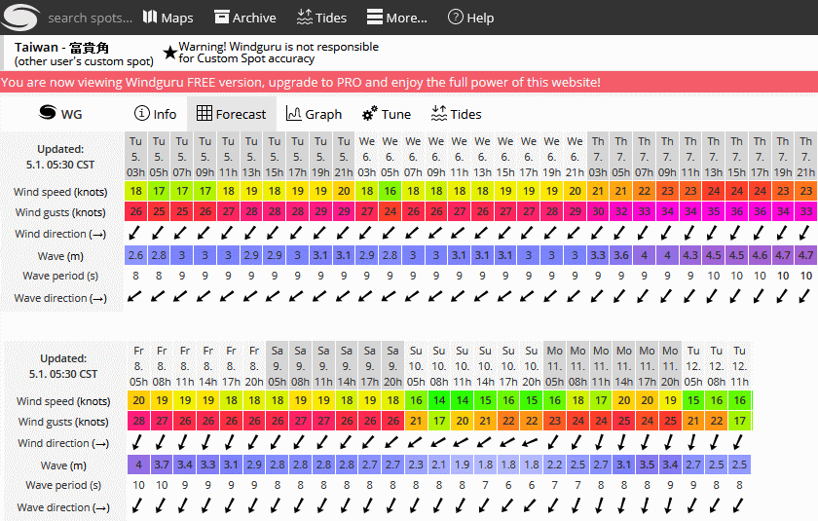Click wave height 2.6 at Tu 5. 03h
This screenshot has height=521, width=818.
tap(136, 255)
